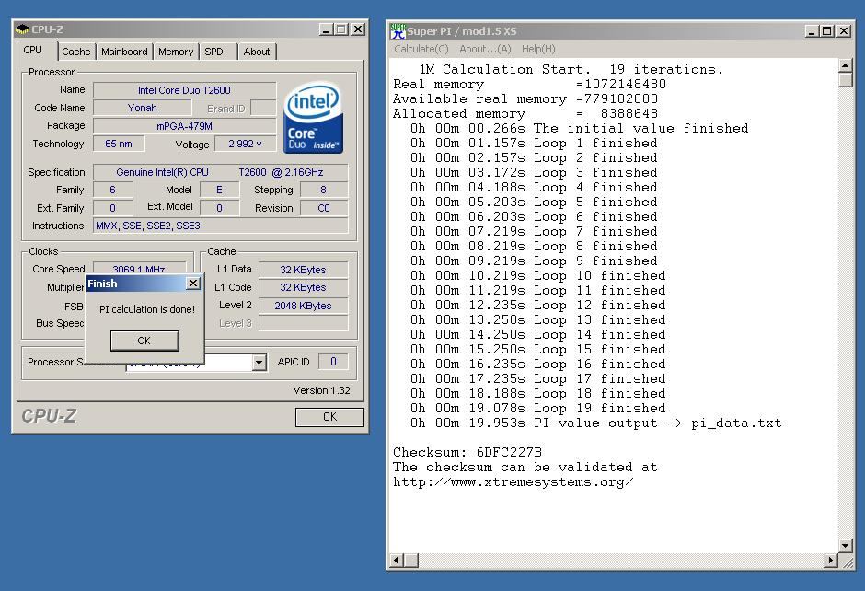This screenshot has width=865, height=591.
Task: Click the L1 Data value '32 KBytes'
Action: coord(303,270)
